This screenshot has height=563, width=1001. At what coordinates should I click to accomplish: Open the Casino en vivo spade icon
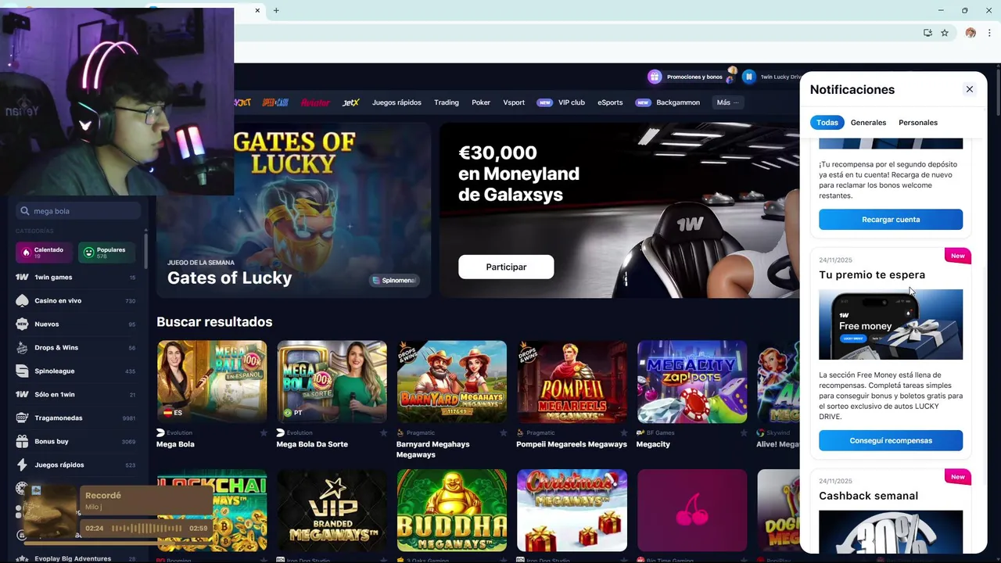pyautogui.click(x=22, y=300)
